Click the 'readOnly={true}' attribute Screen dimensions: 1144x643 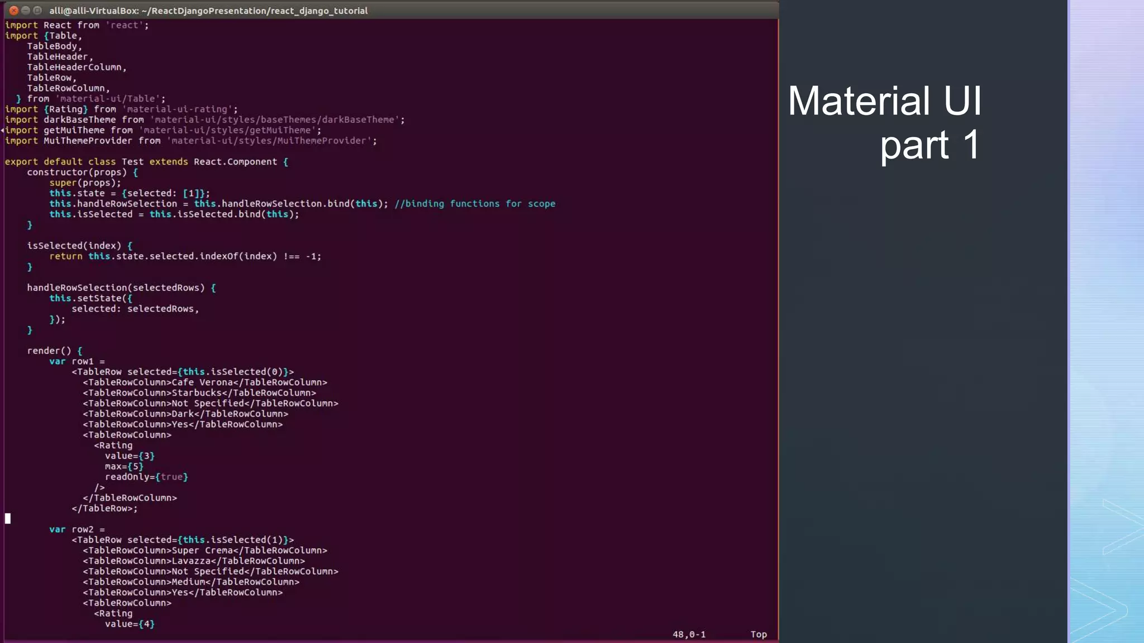point(146,477)
